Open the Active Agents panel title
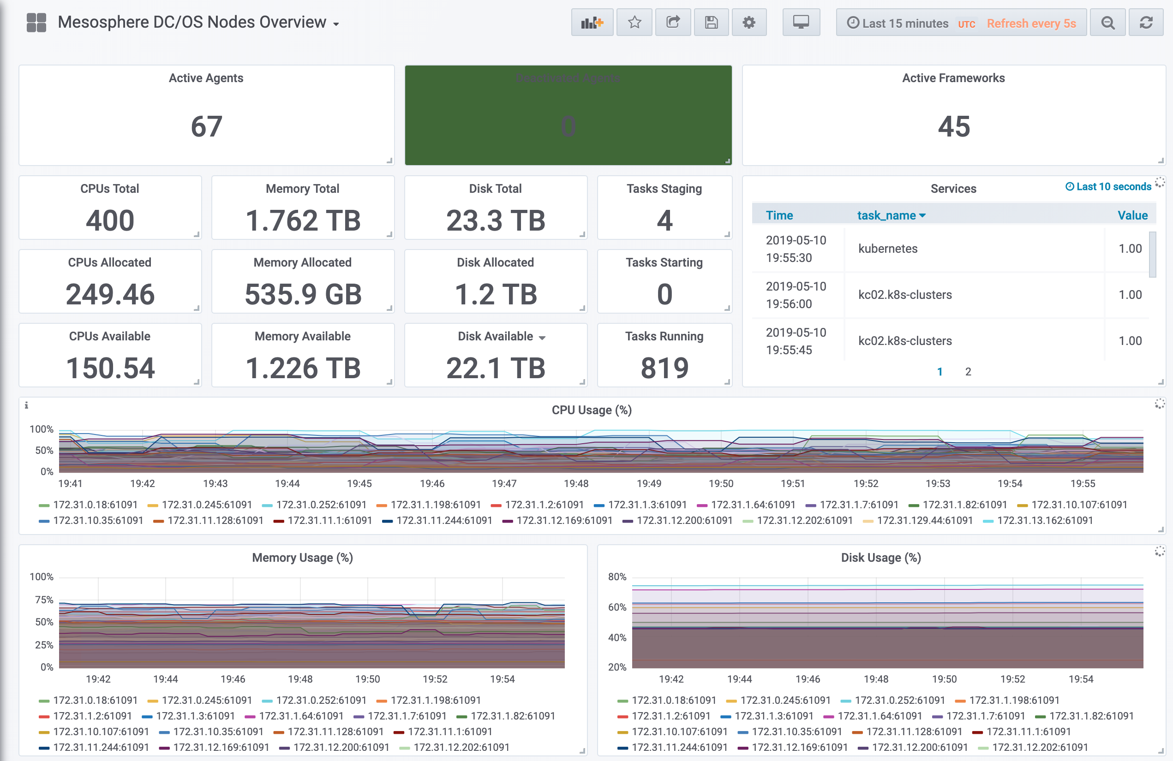 coord(206,78)
